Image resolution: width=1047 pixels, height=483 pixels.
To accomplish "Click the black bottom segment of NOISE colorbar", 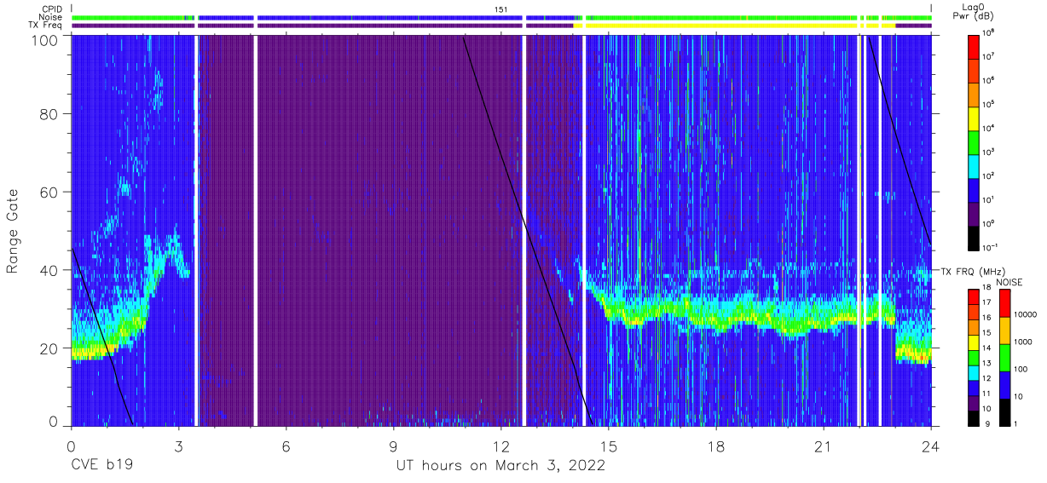I will point(1006,411).
